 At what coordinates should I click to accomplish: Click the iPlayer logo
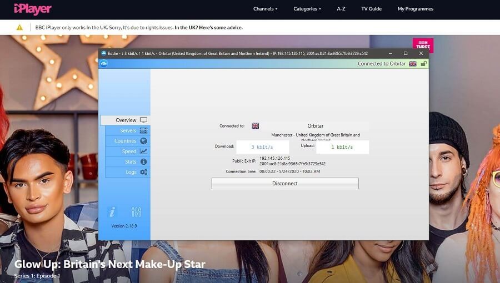point(33,9)
